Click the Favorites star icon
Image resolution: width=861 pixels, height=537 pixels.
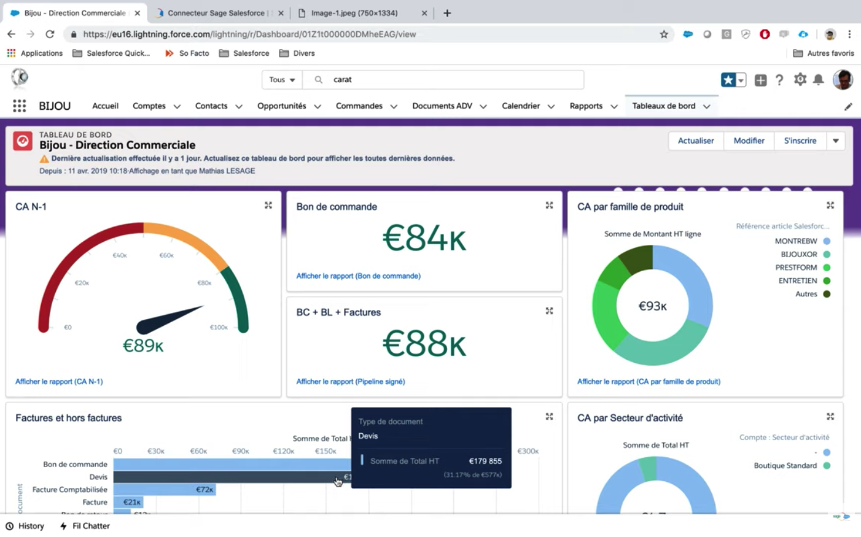(x=728, y=80)
